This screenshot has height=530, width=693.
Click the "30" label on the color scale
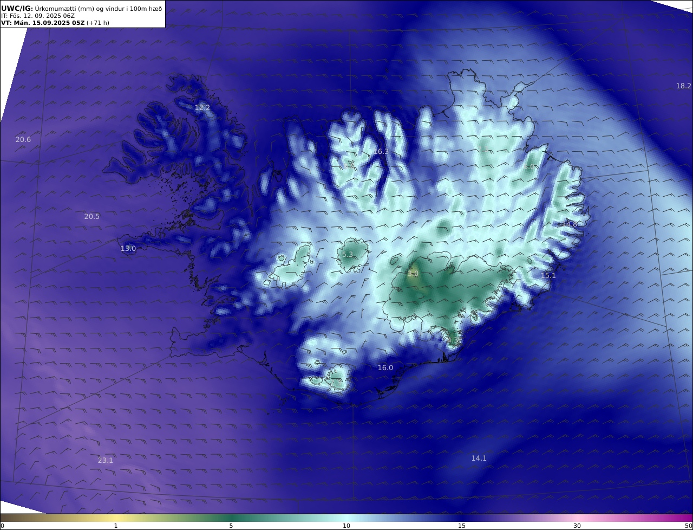(x=577, y=526)
